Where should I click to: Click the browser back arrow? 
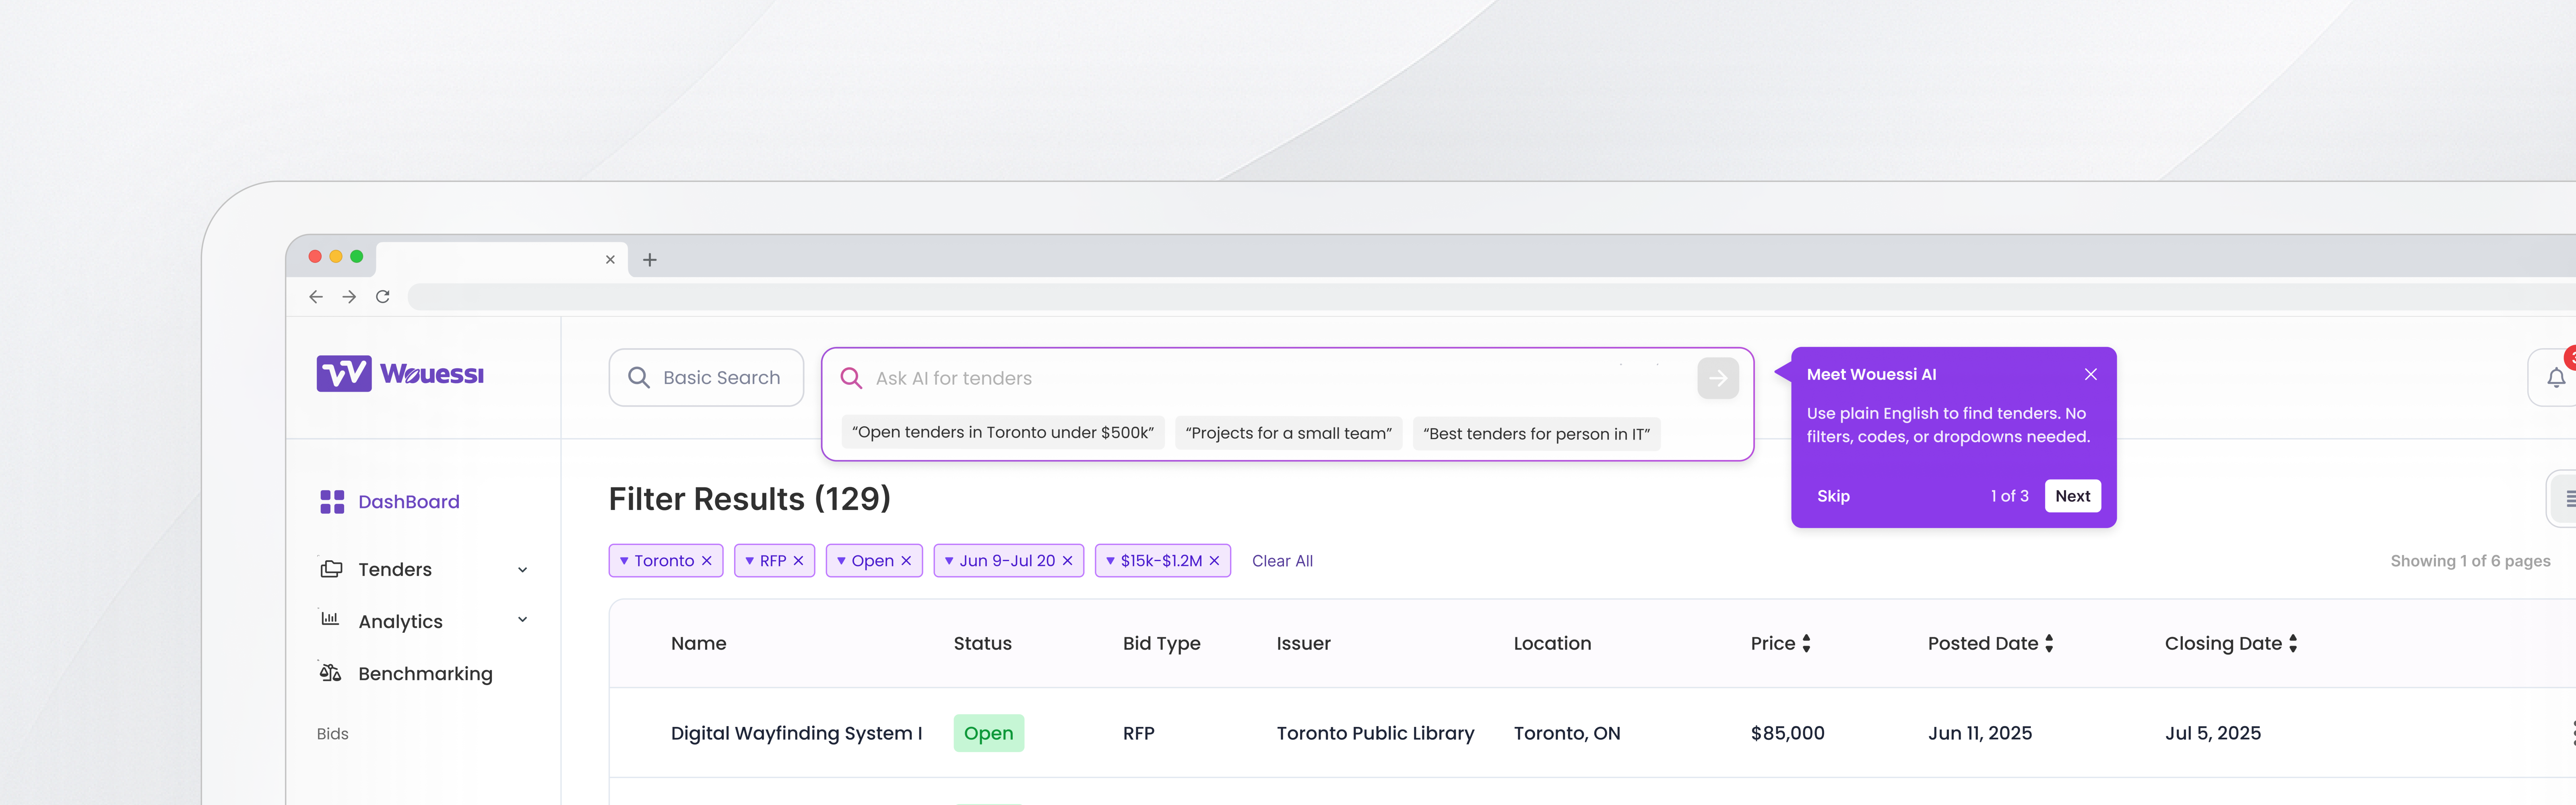click(x=316, y=297)
